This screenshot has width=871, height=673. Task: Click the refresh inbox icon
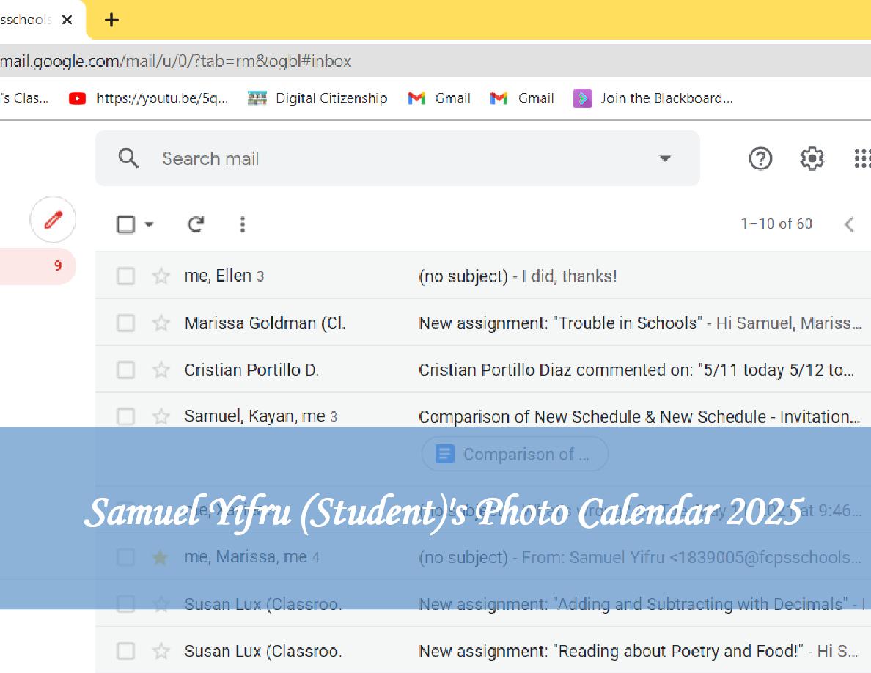pyautogui.click(x=196, y=224)
